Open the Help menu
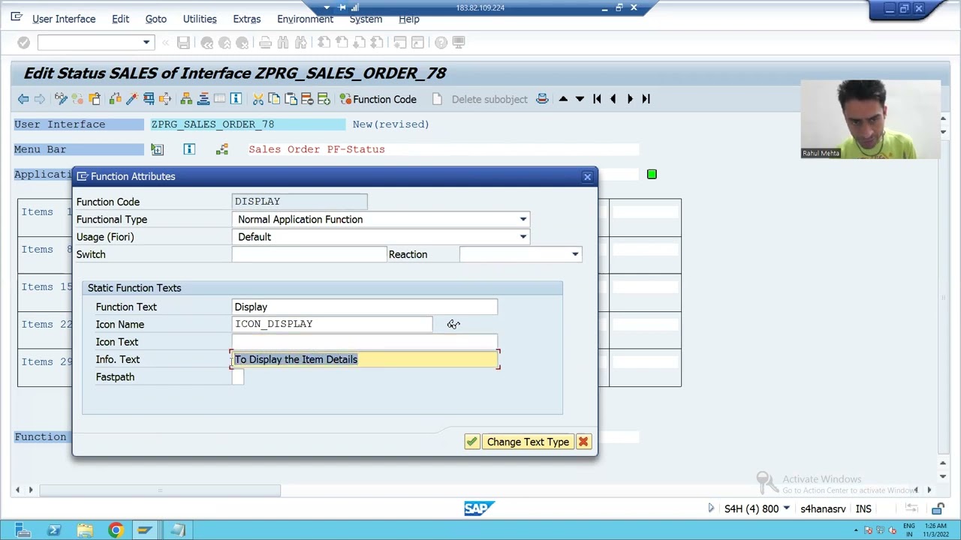 [x=409, y=19]
